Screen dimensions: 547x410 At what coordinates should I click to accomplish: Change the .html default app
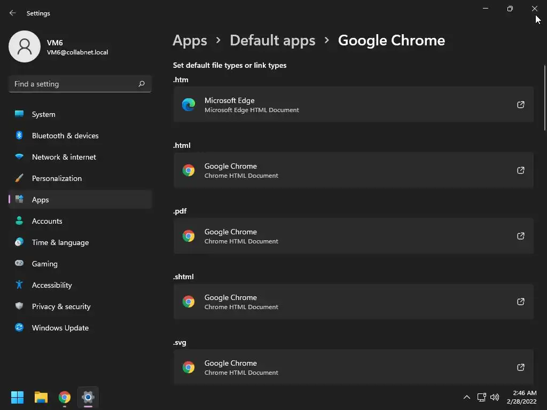coord(353,170)
